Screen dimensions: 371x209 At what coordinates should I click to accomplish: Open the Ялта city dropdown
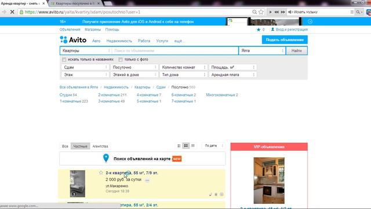click(x=262, y=51)
